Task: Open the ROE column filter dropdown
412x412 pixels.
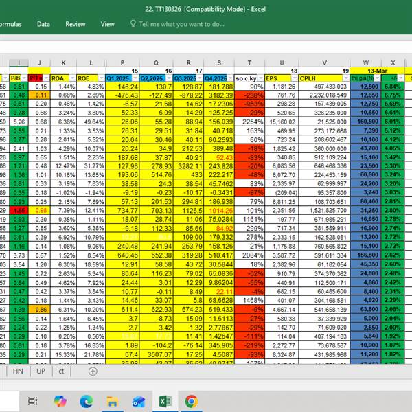Action: 101,78
